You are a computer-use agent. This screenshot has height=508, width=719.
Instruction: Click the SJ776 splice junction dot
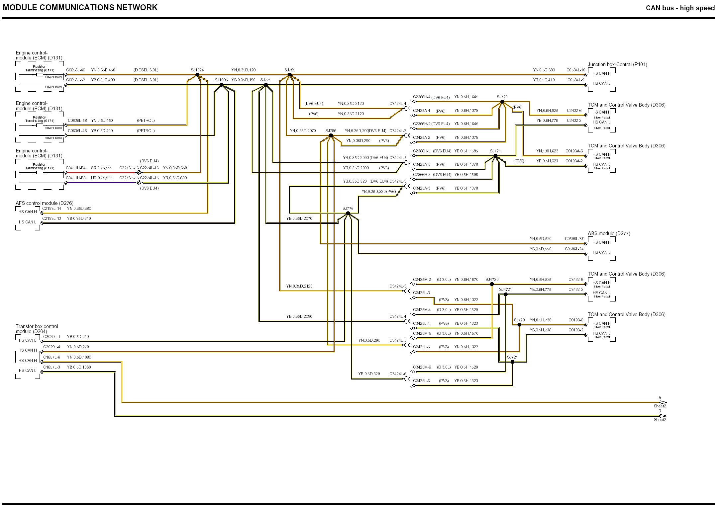pos(348,213)
